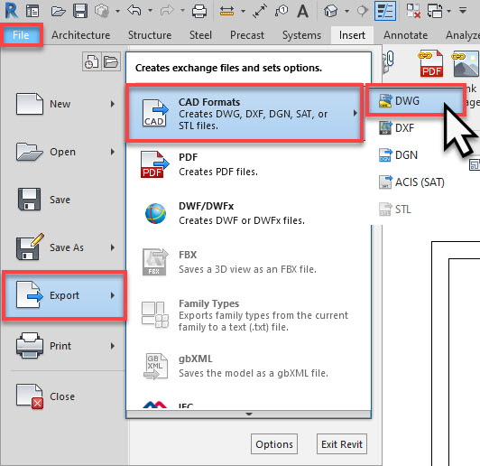
Task: Click the Open Documents folder icon
Action: tap(111, 61)
